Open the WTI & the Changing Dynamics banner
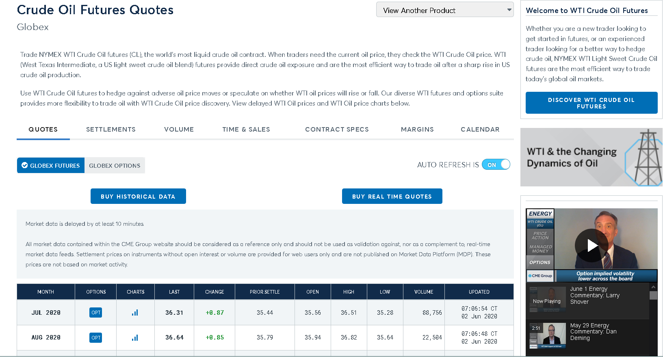 (591, 157)
